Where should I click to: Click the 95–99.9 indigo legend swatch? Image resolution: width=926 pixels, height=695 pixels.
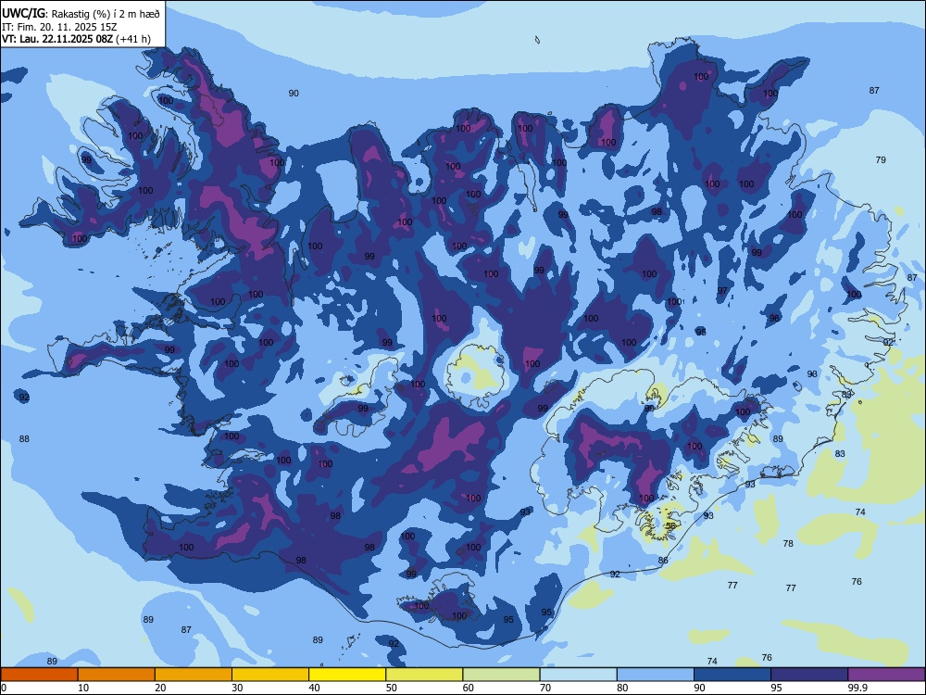pyautogui.click(x=809, y=675)
